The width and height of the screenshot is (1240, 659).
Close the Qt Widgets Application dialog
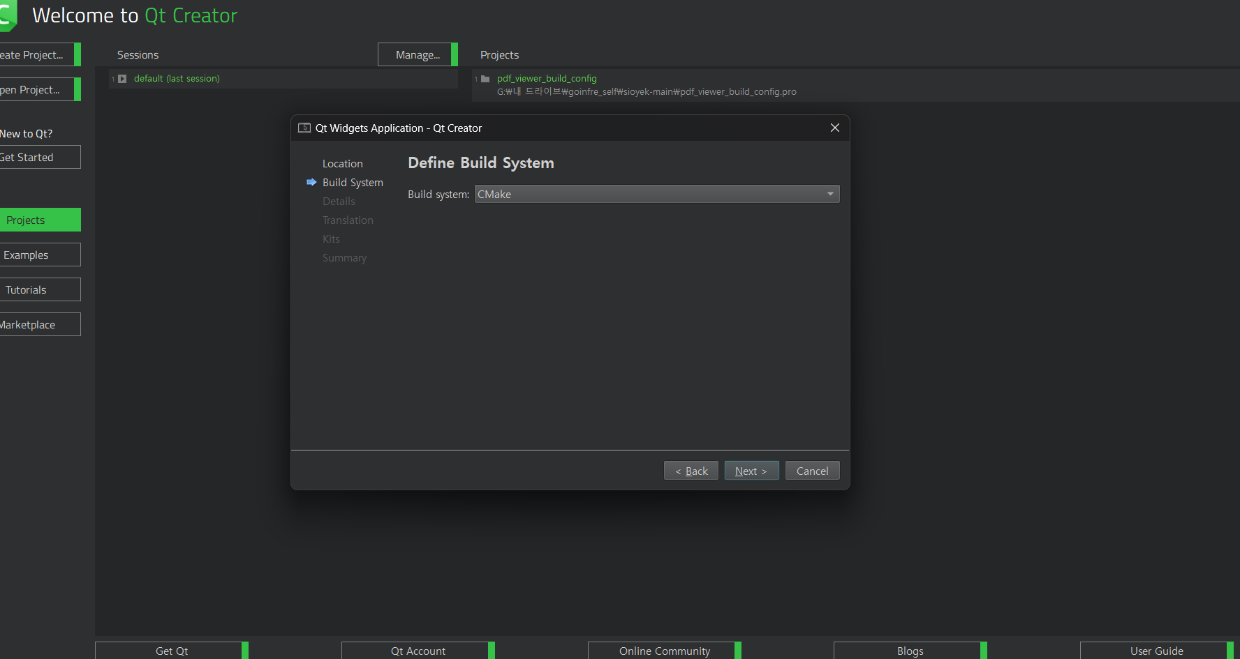[835, 128]
